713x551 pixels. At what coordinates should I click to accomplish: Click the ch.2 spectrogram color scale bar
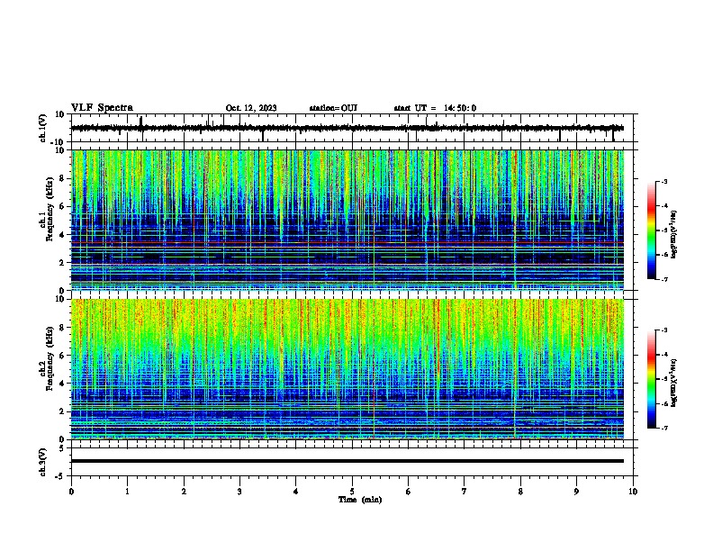652,379
